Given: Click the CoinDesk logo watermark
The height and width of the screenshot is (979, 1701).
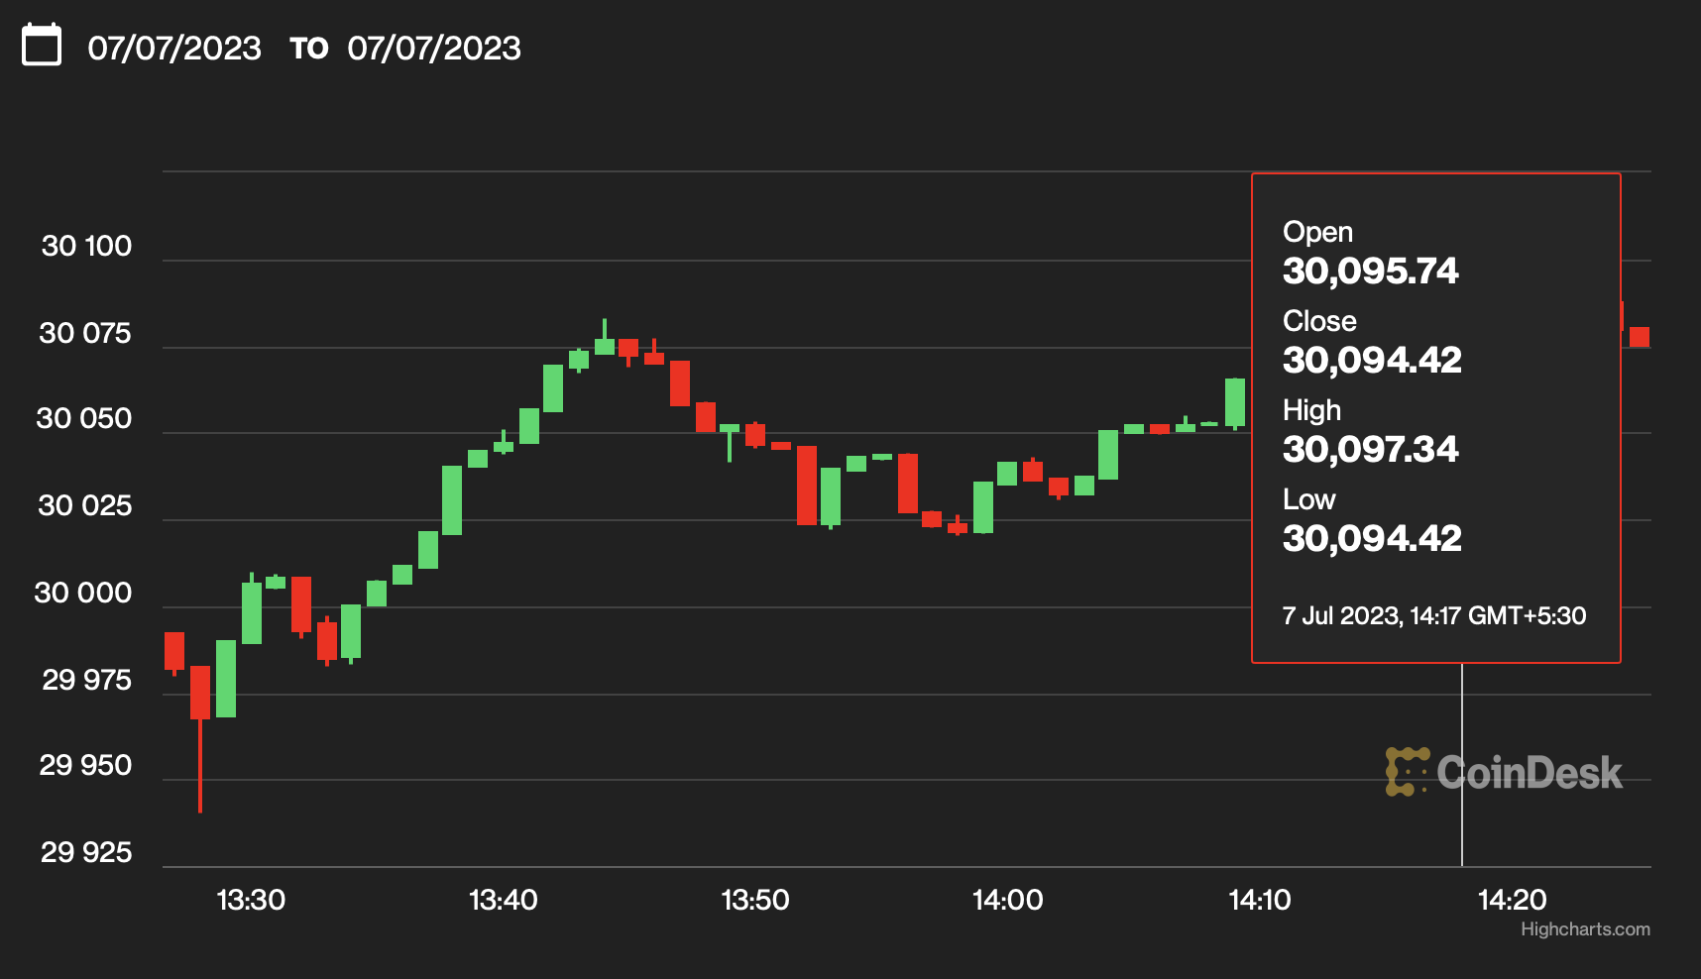Looking at the screenshot, I should click(x=1504, y=773).
